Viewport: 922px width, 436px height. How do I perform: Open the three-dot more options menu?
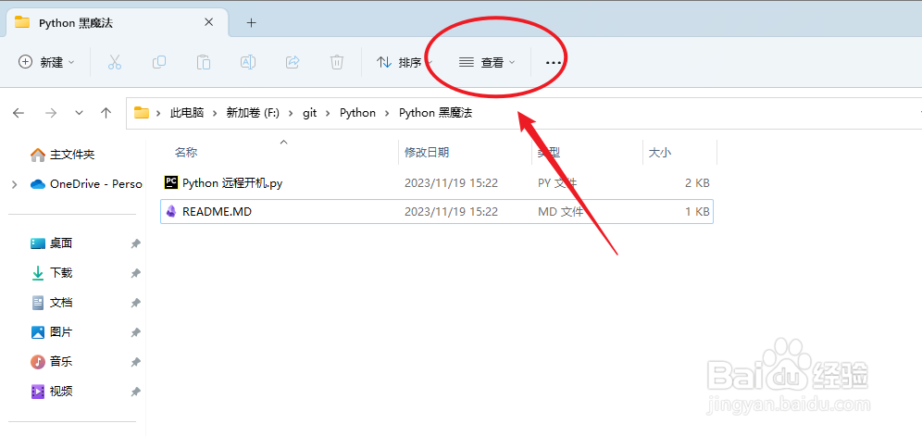(x=554, y=62)
